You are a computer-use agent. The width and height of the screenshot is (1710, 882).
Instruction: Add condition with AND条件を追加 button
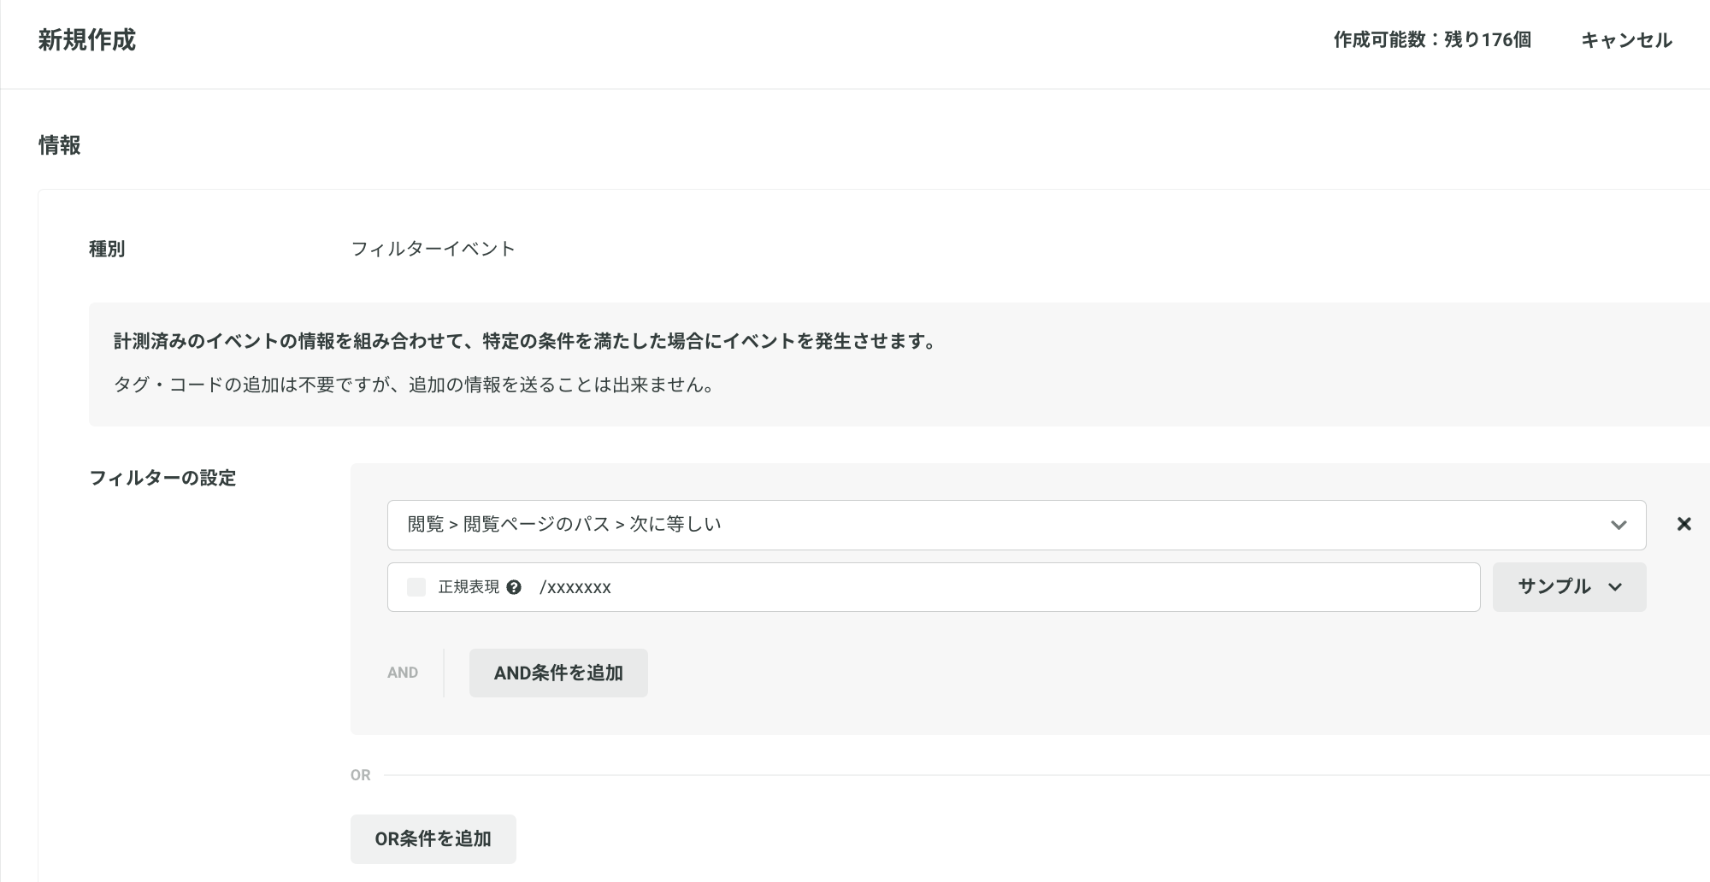pos(558,673)
